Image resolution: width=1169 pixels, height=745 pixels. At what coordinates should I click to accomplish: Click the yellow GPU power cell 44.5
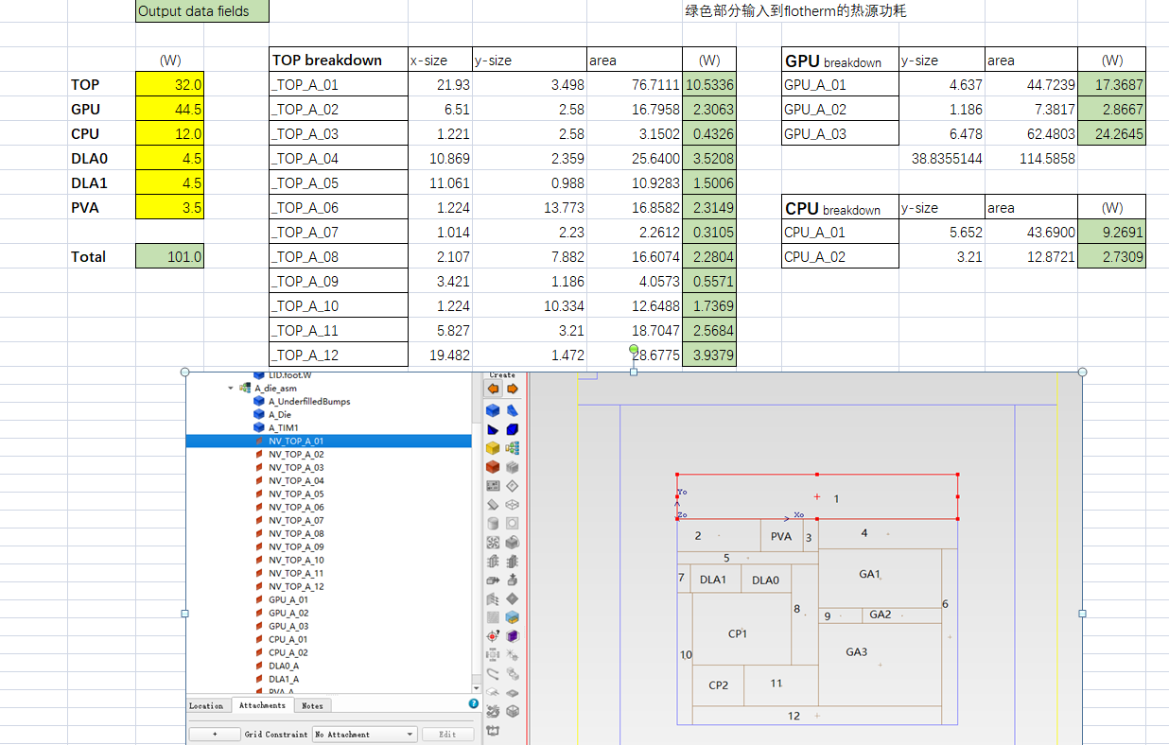(x=170, y=109)
